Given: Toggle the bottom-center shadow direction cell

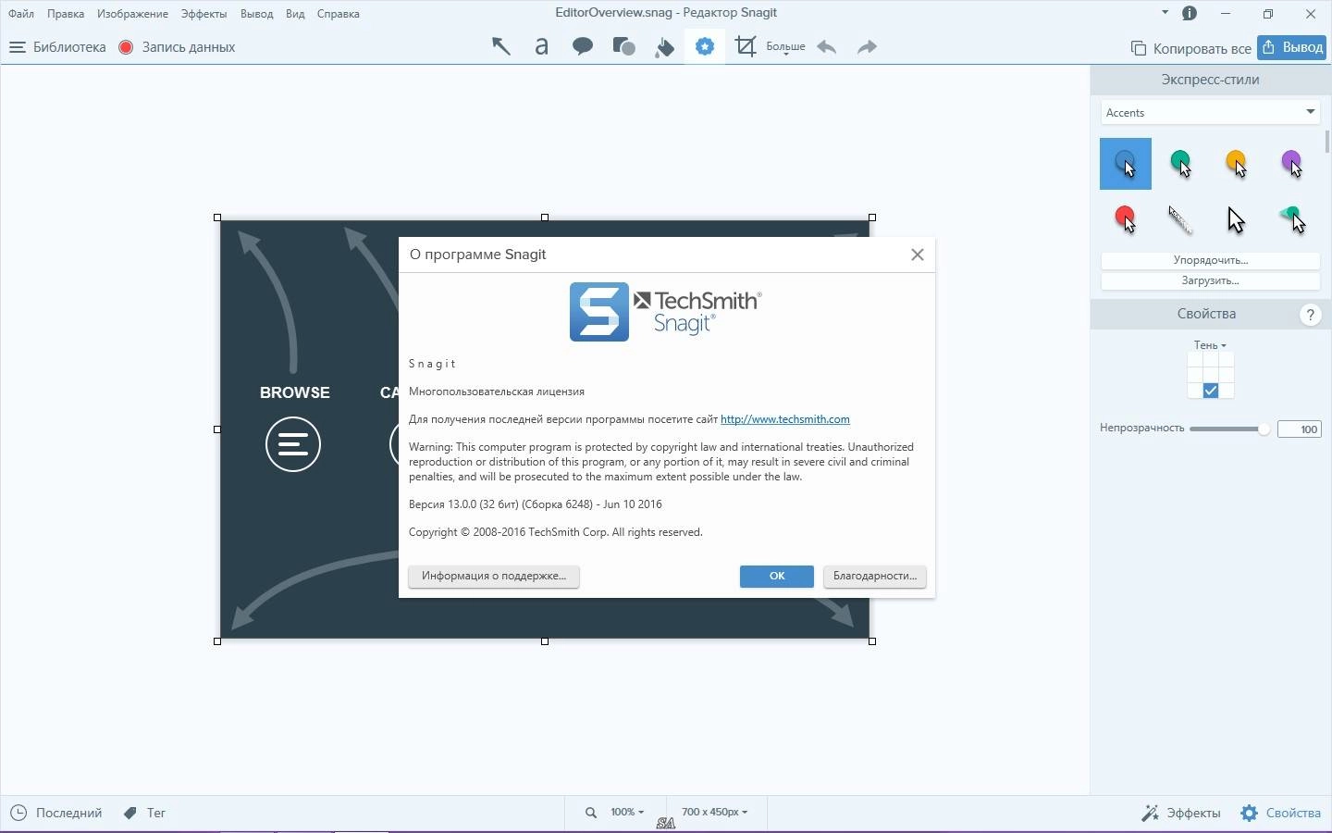Looking at the screenshot, I should pyautogui.click(x=1211, y=391).
